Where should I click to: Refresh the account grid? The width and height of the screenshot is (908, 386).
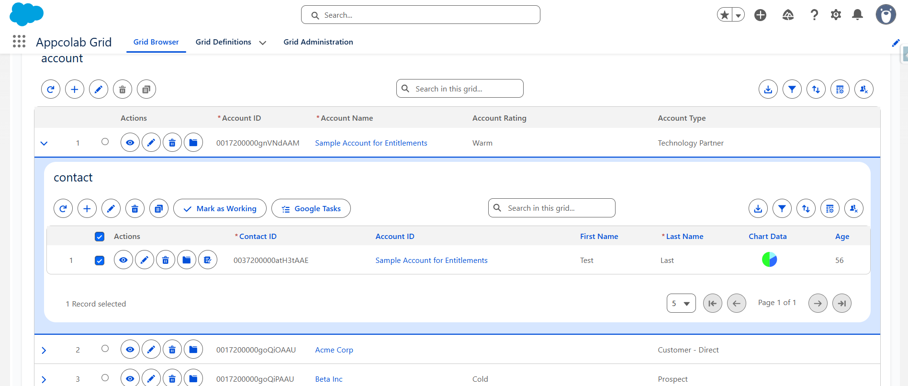[51, 89]
